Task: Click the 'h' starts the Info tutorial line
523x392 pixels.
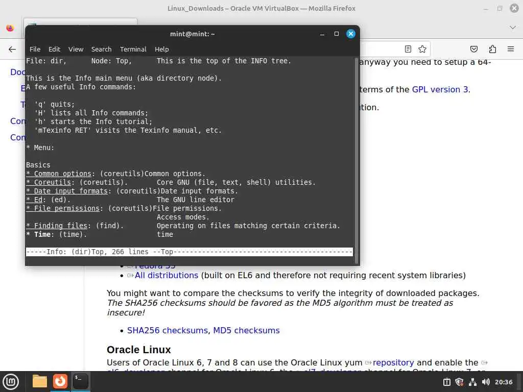Action: tap(93, 121)
